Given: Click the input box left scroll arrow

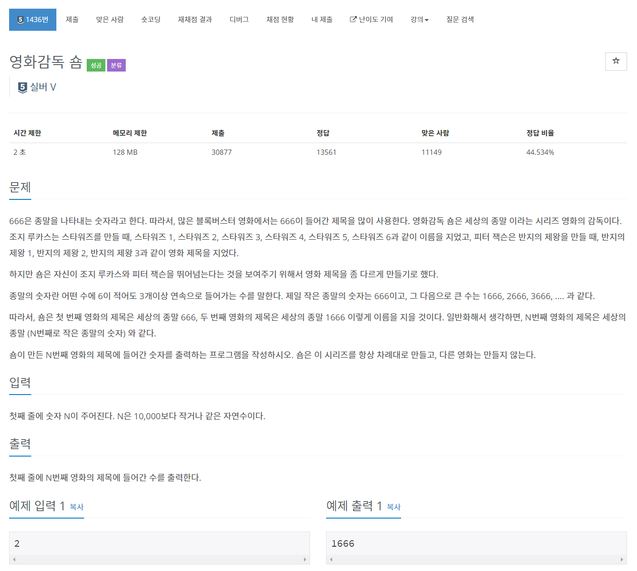Looking at the screenshot, I should [14, 560].
